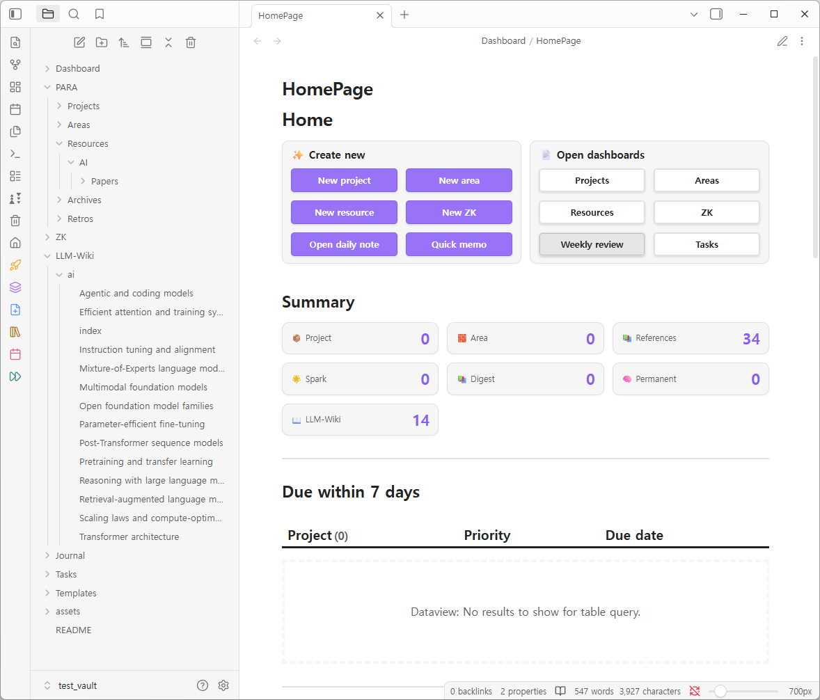Click the green fast-forward ribbon icon
Image resolution: width=820 pixels, height=700 pixels.
[15, 376]
